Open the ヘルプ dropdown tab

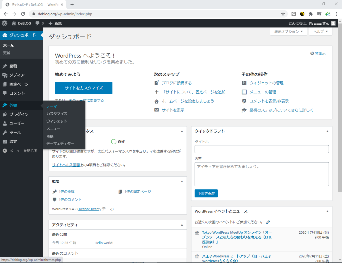point(320,32)
